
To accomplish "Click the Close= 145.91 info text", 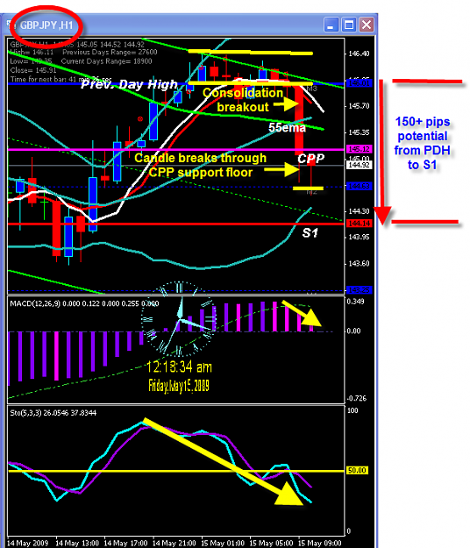I will click(x=33, y=70).
